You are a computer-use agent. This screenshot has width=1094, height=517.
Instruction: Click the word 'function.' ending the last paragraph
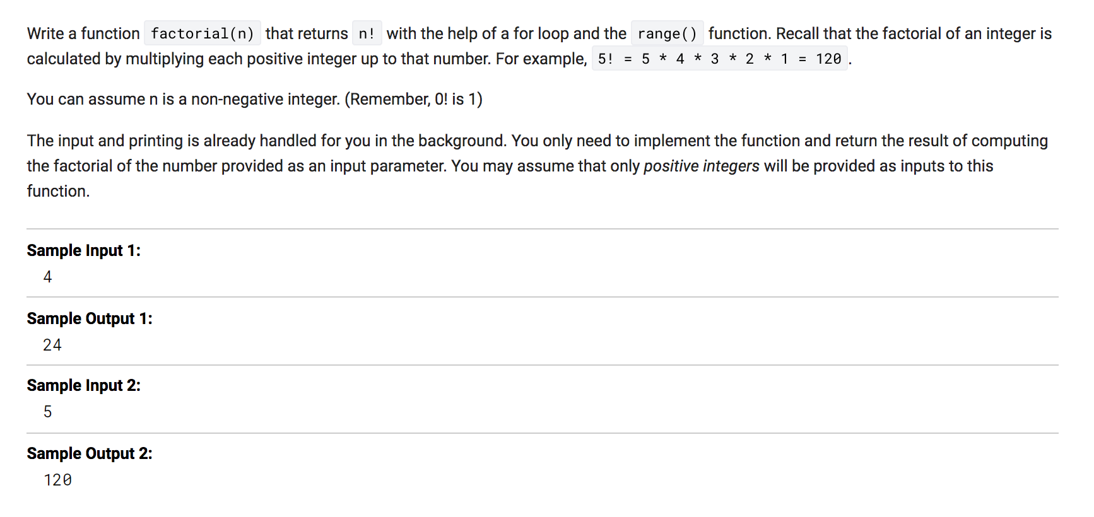58,191
